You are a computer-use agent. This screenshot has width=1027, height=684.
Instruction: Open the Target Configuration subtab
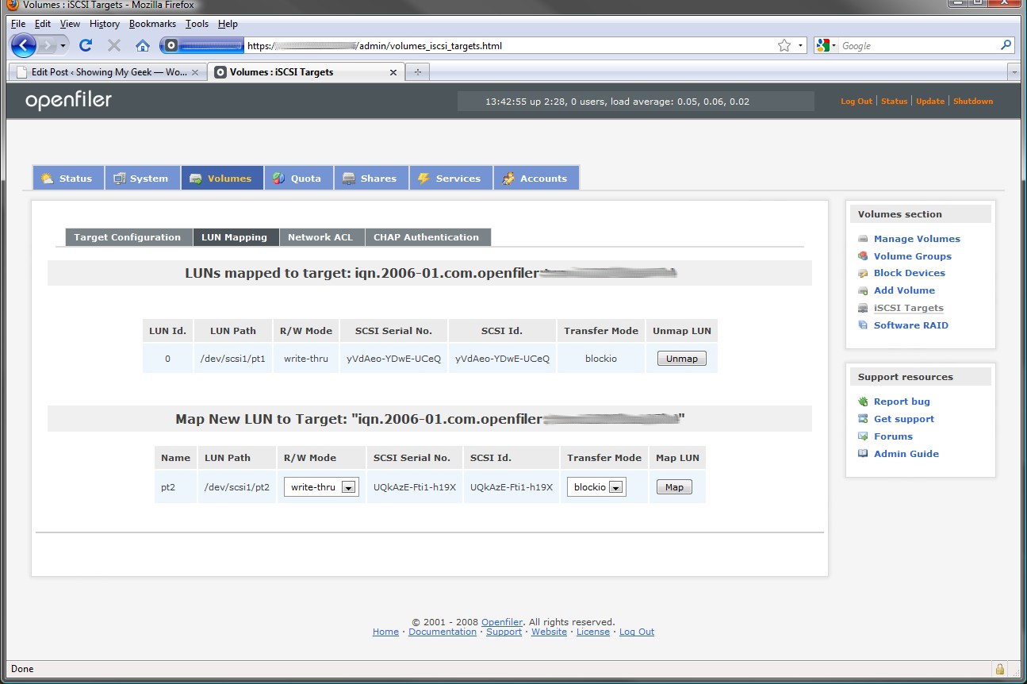click(128, 237)
